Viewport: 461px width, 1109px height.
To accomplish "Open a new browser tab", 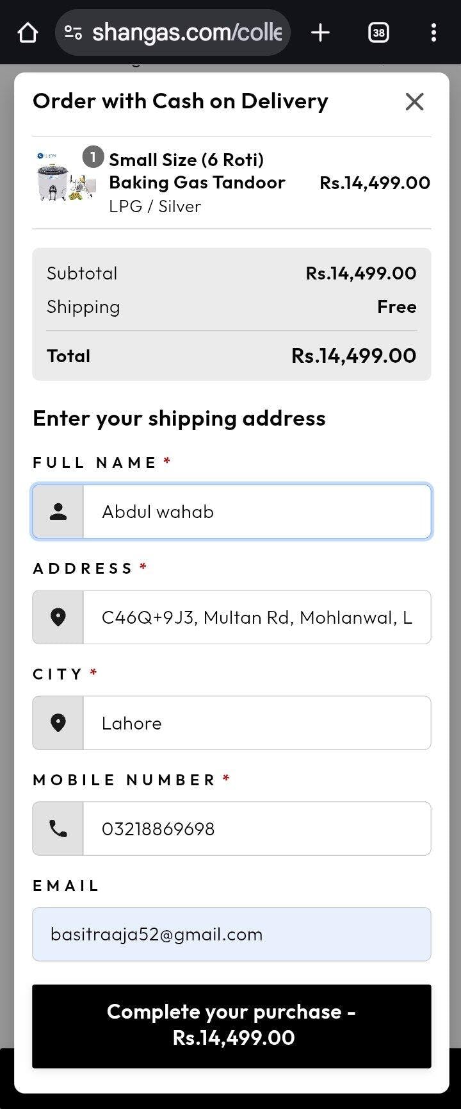I will tap(320, 33).
